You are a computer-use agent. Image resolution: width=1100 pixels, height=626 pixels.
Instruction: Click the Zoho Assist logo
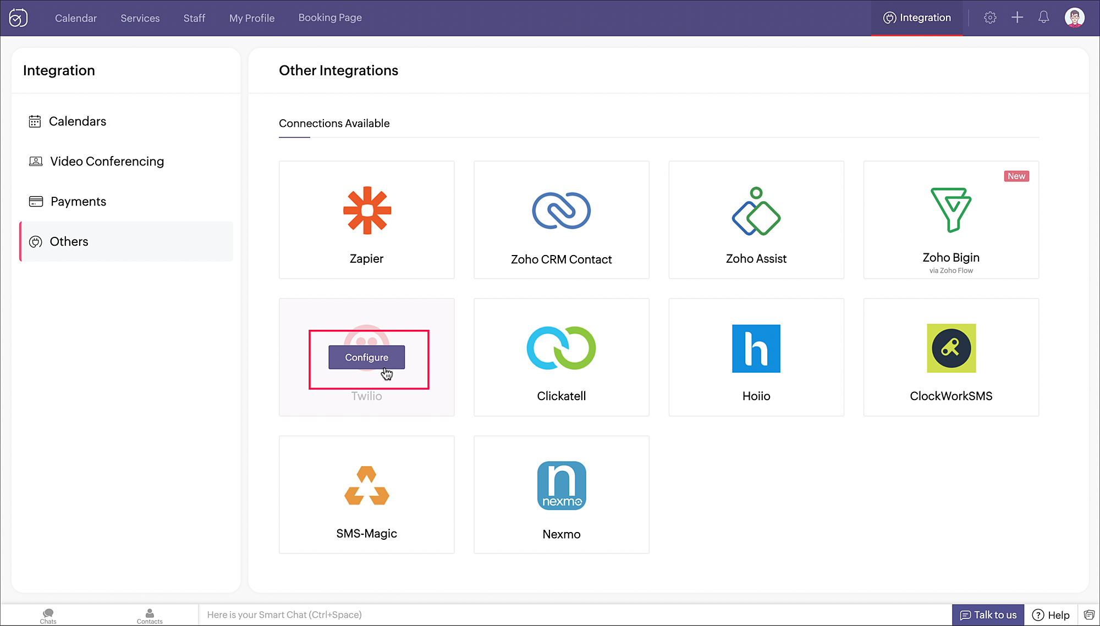[x=756, y=212]
